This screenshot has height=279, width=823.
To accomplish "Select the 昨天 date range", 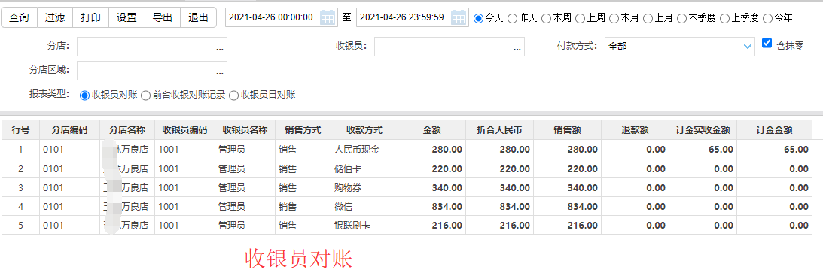I will pos(512,18).
